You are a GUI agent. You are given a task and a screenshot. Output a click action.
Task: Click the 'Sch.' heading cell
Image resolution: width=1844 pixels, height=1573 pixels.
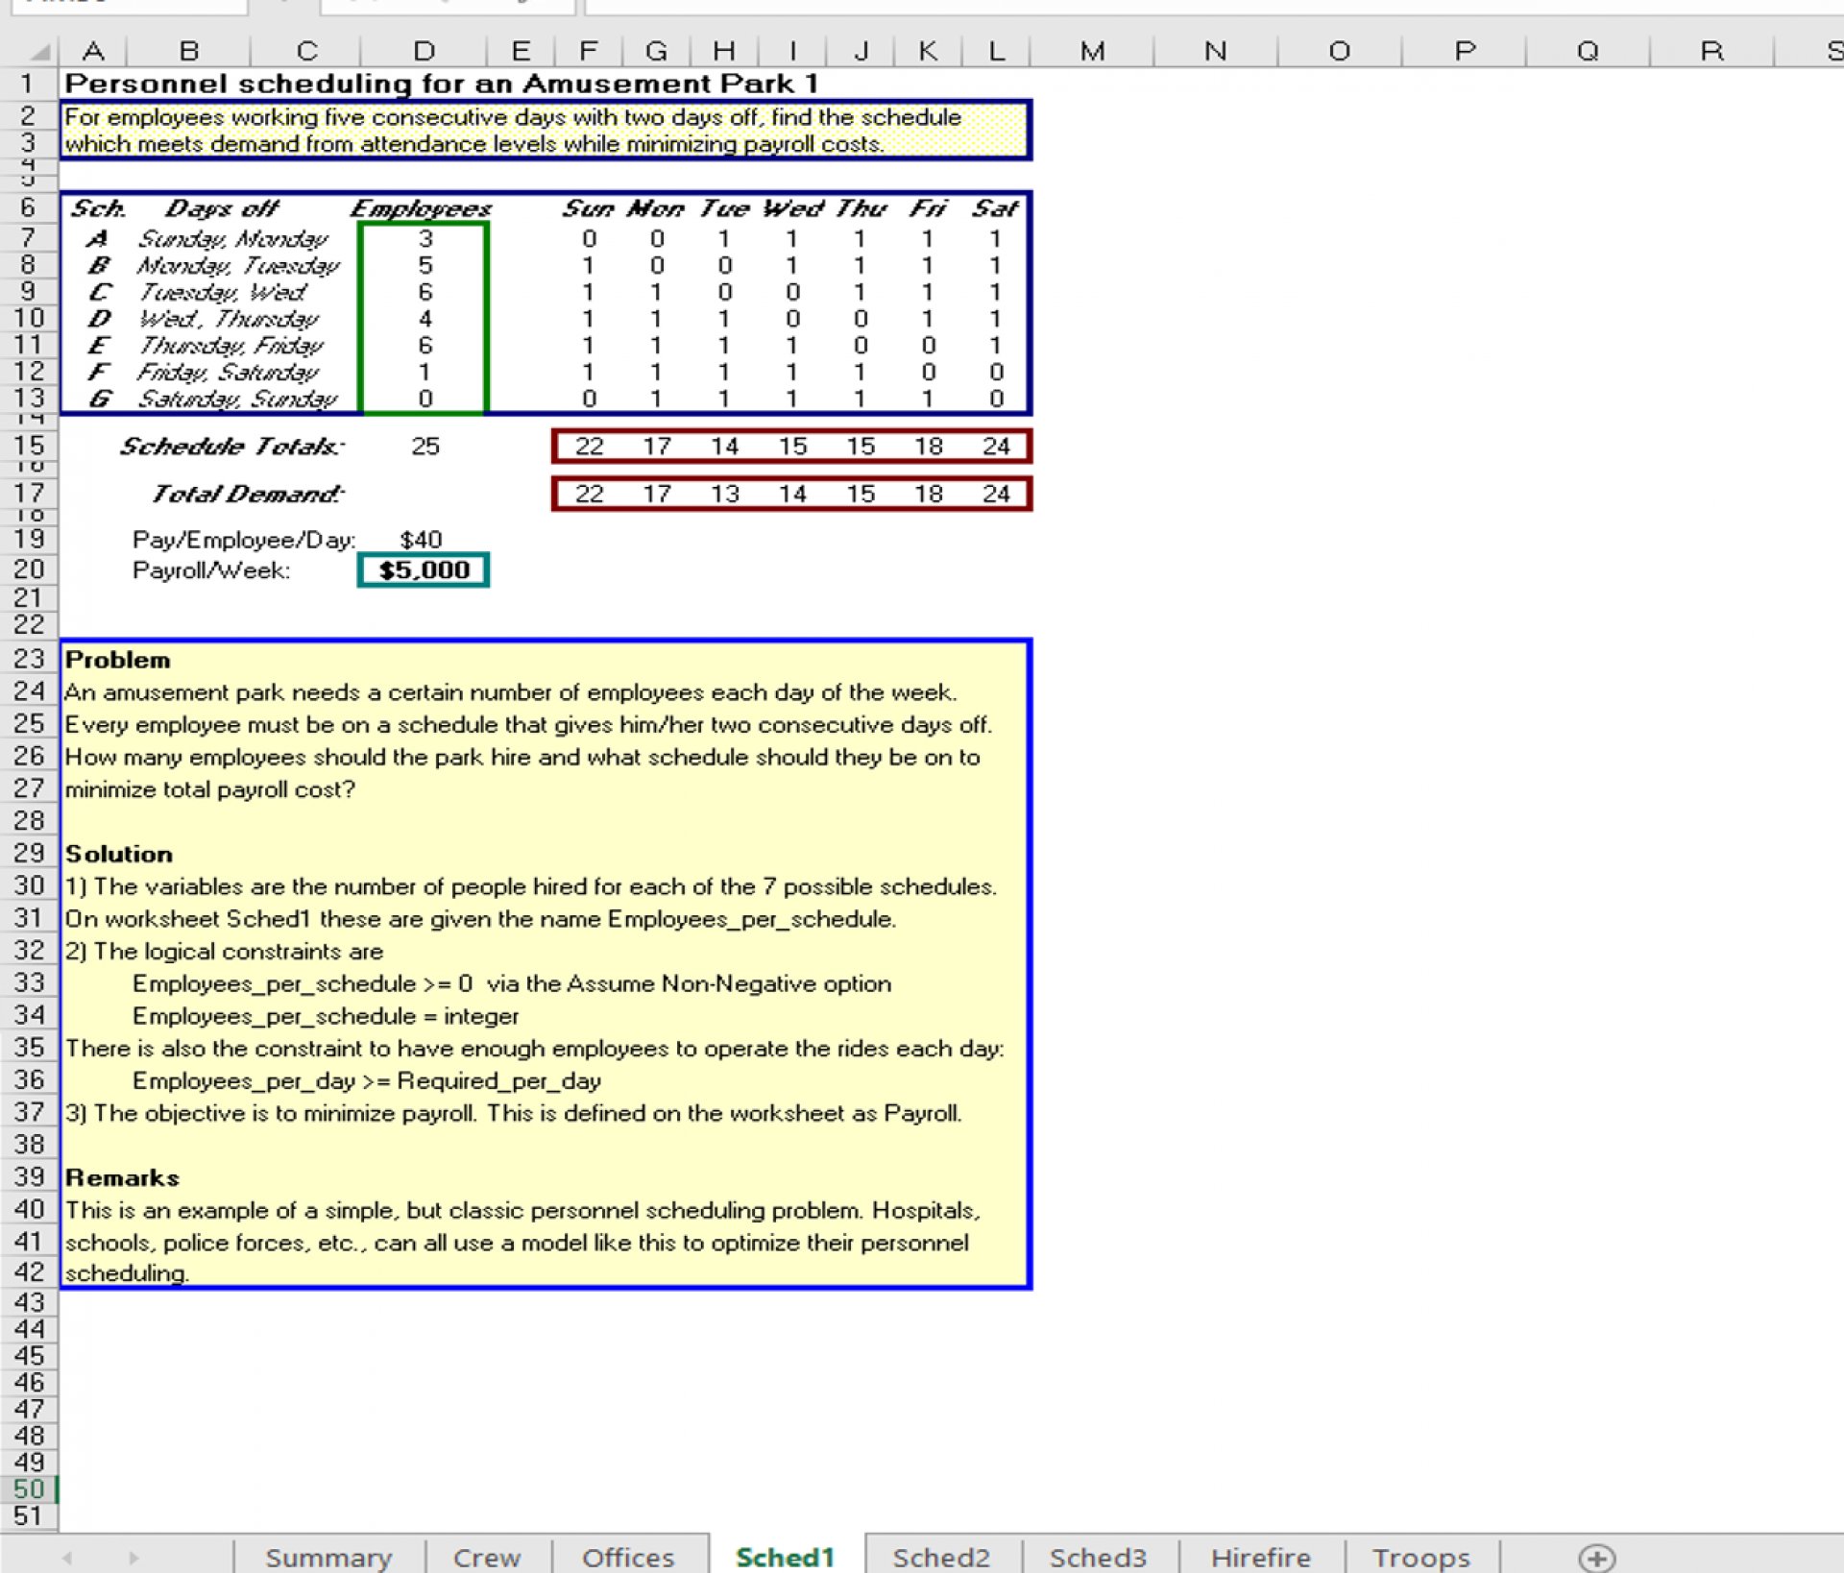coord(97,208)
